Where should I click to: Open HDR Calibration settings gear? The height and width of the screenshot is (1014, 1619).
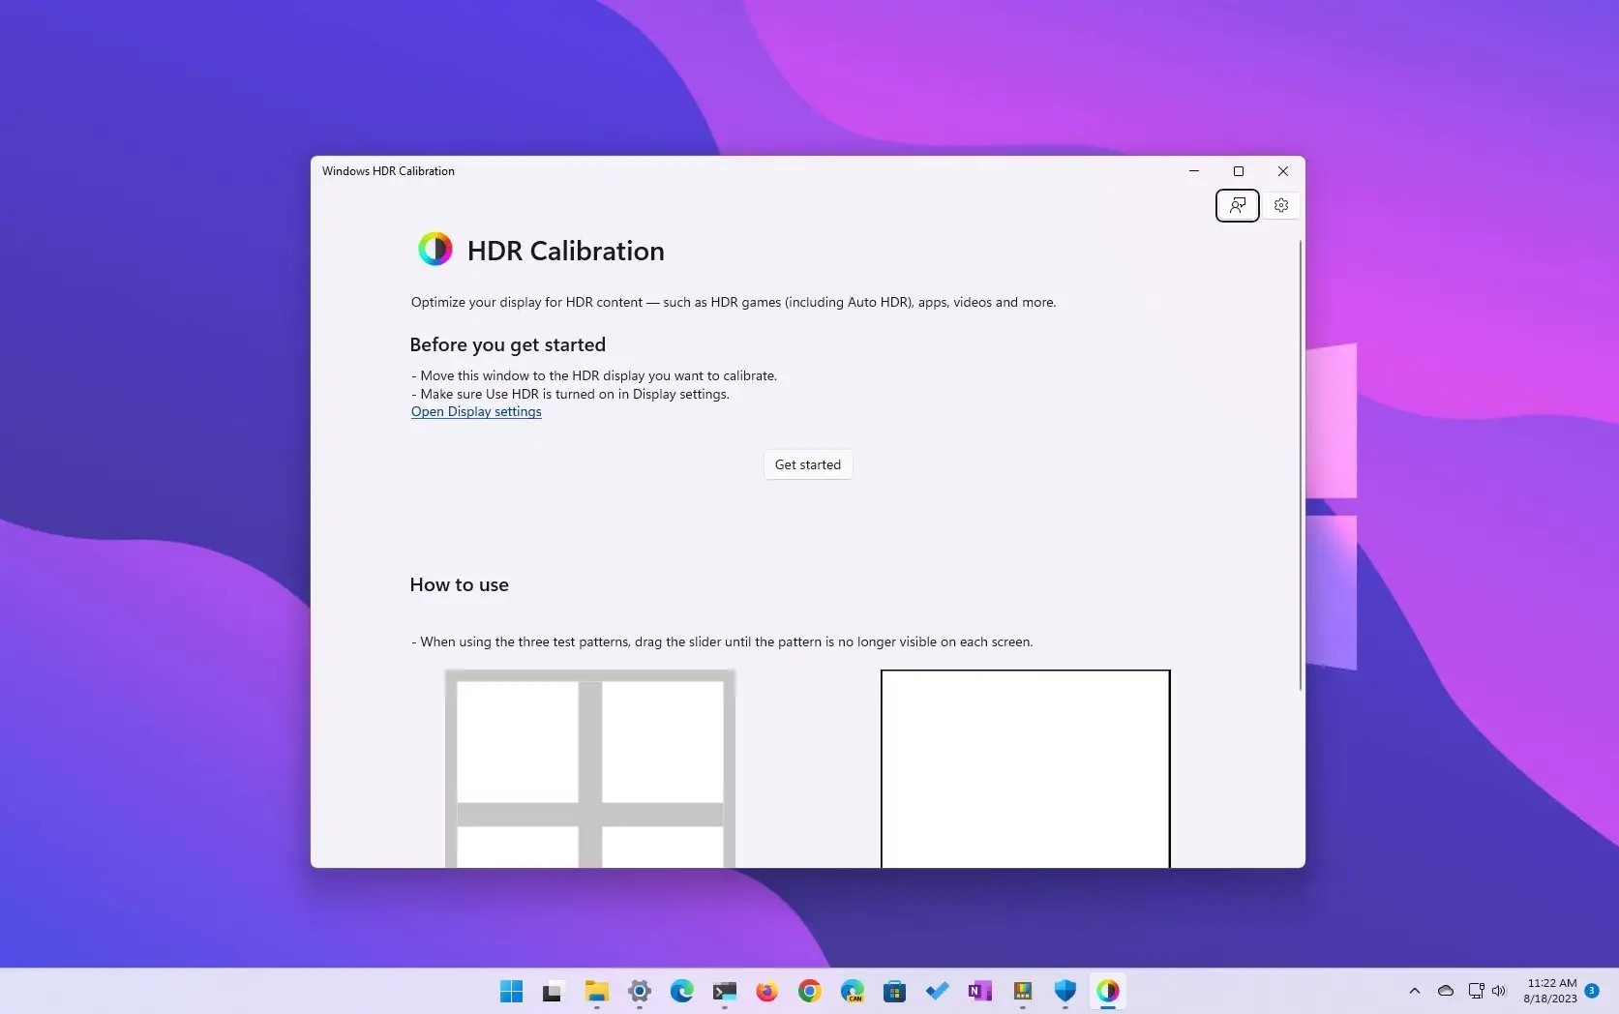point(1280,205)
